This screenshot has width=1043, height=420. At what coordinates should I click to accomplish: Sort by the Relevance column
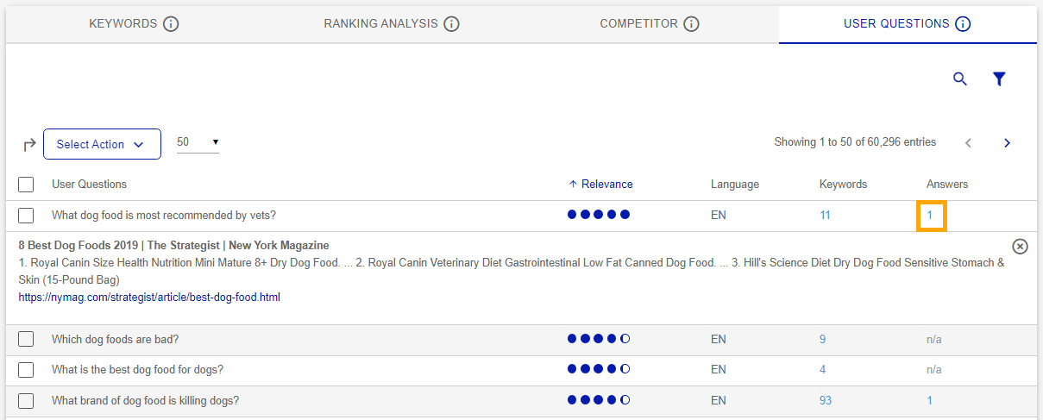coord(601,184)
